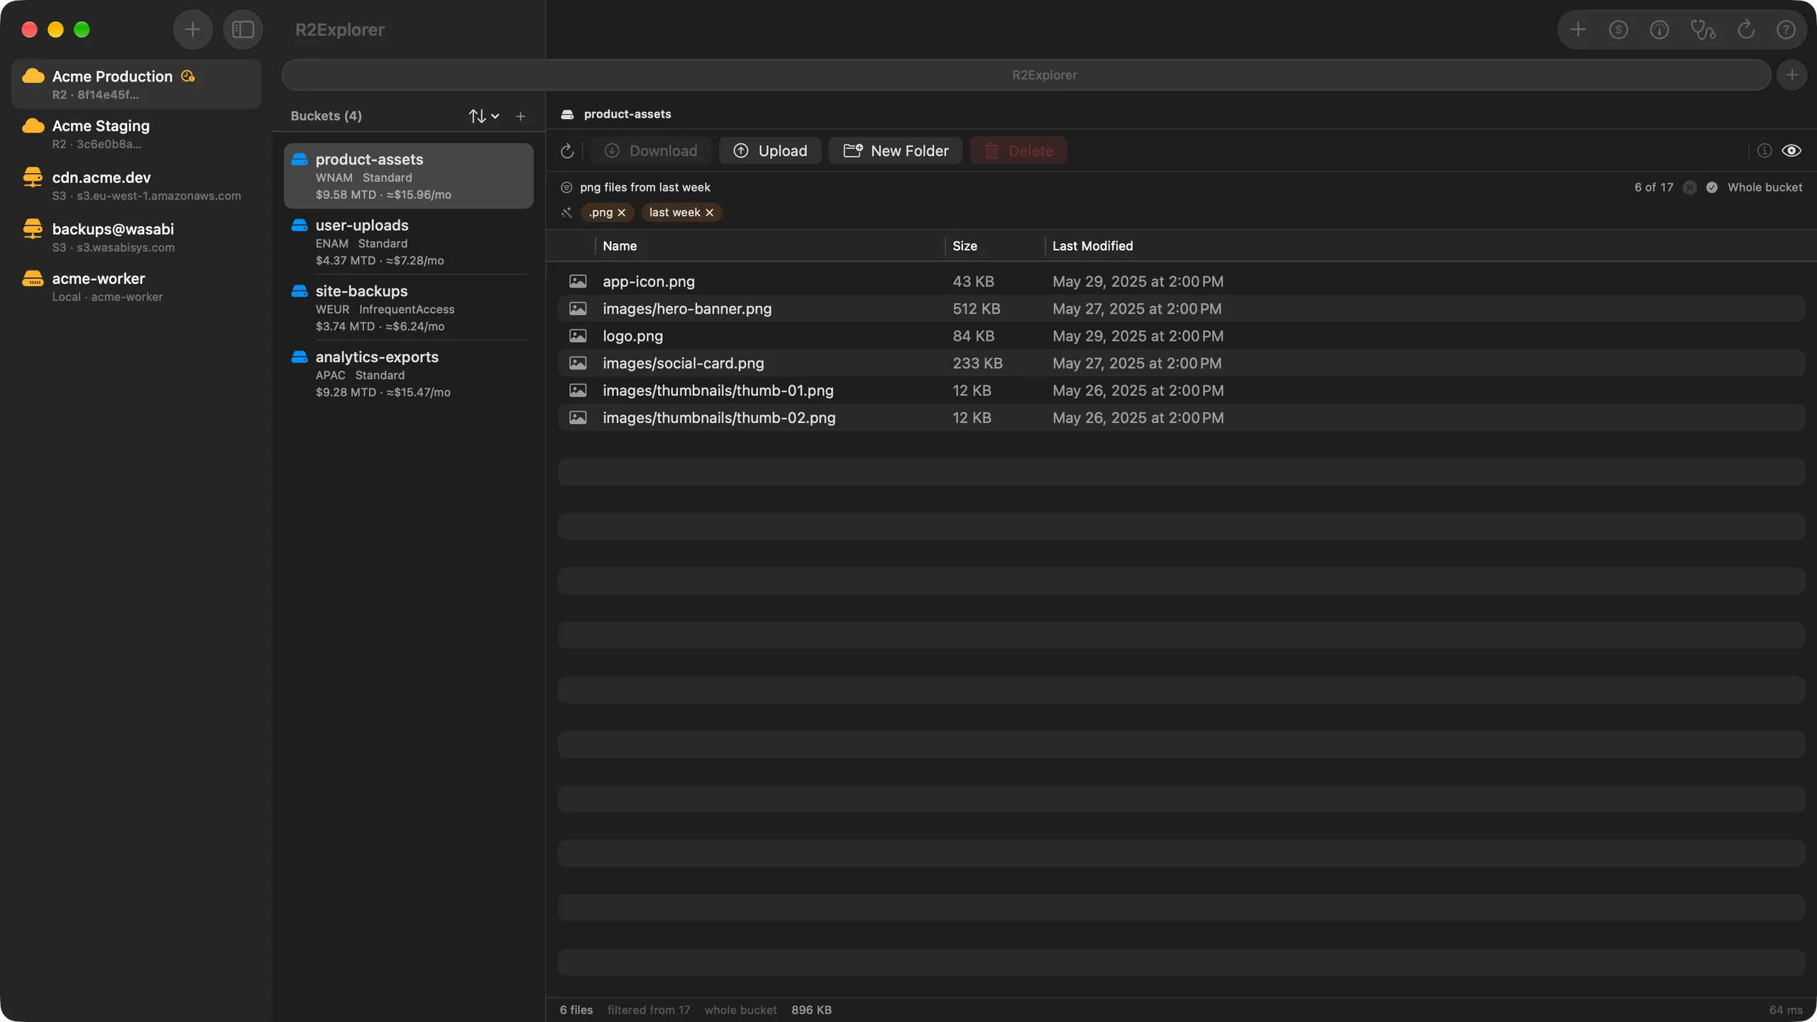Toggle the Whole bucket checkmark
Image resolution: width=1817 pixels, height=1022 pixels.
(1712, 187)
